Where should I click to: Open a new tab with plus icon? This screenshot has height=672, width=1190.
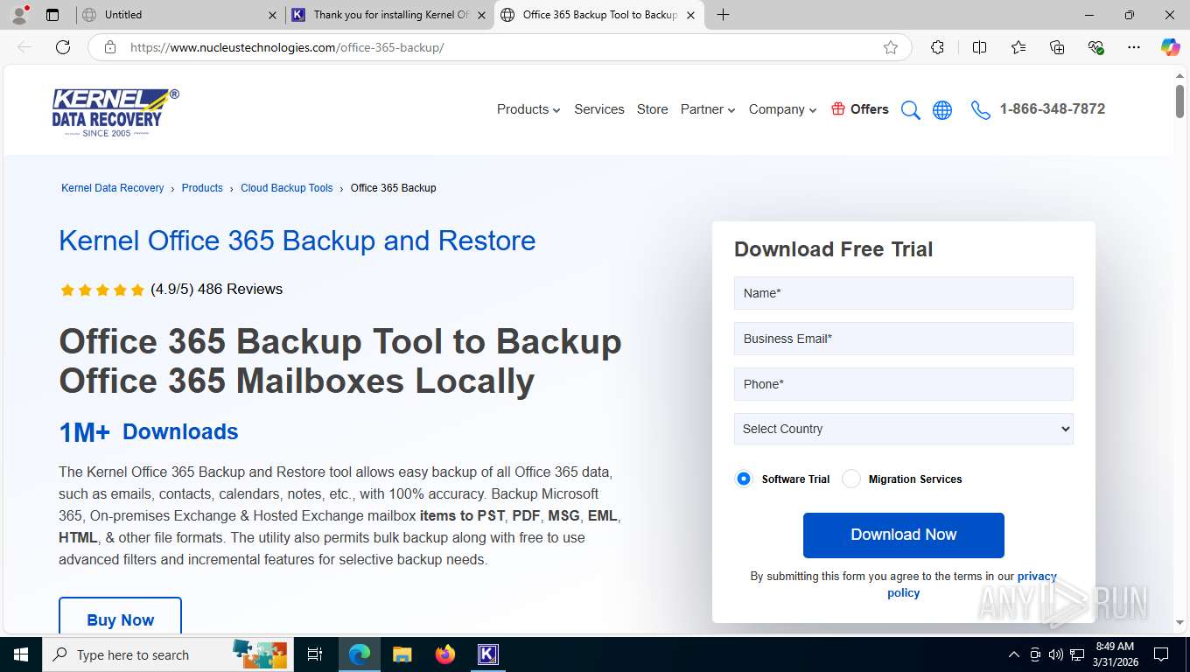point(723,15)
